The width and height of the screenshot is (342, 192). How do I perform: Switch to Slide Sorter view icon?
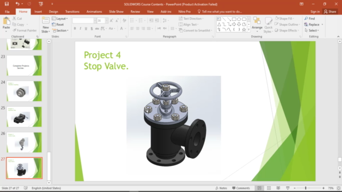(x=269, y=188)
